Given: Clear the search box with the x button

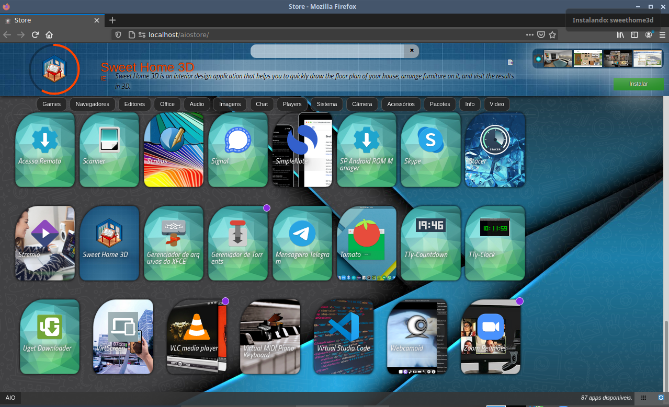Looking at the screenshot, I should tap(412, 51).
